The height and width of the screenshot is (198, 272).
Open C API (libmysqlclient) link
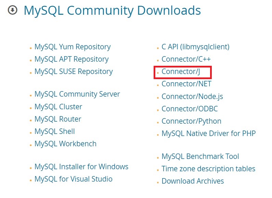point(195,47)
